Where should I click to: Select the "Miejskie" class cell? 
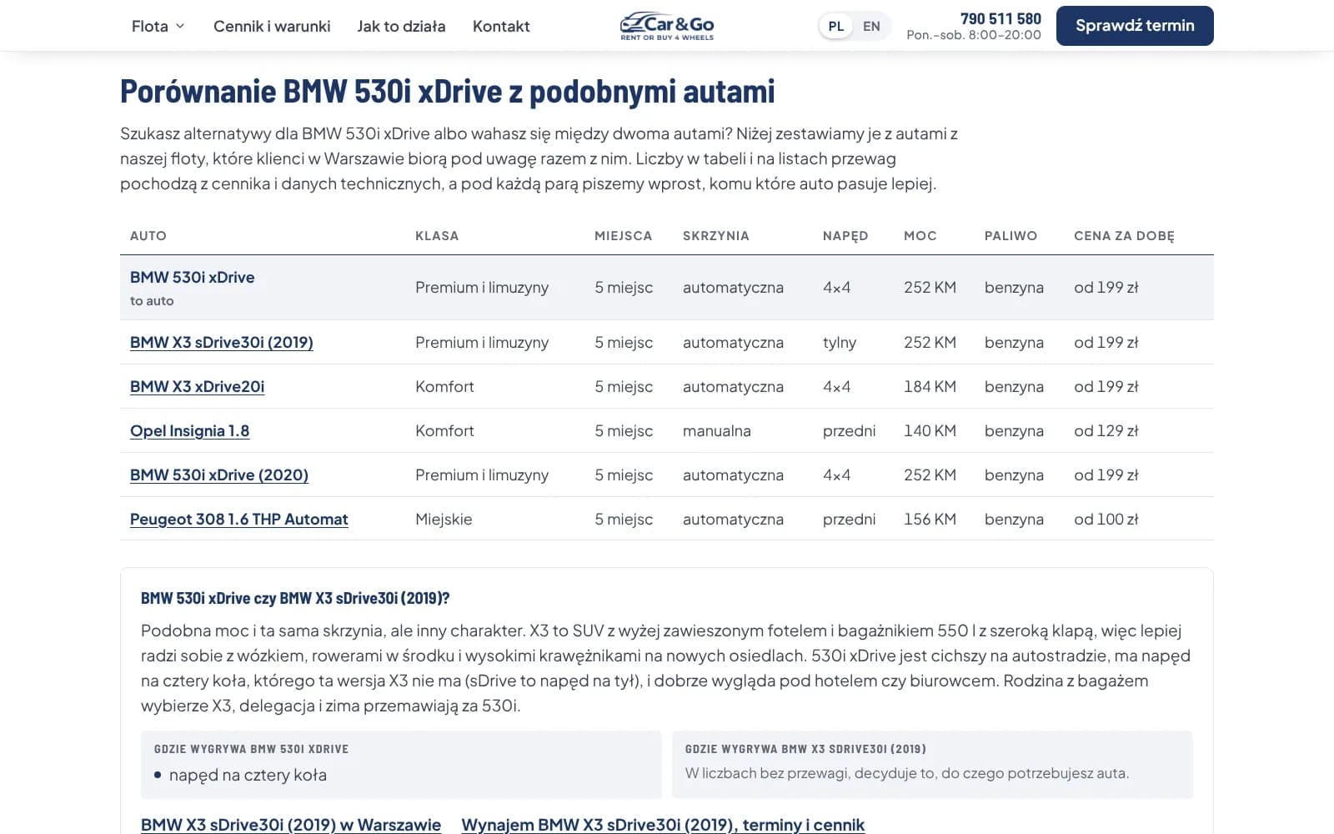[444, 519]
